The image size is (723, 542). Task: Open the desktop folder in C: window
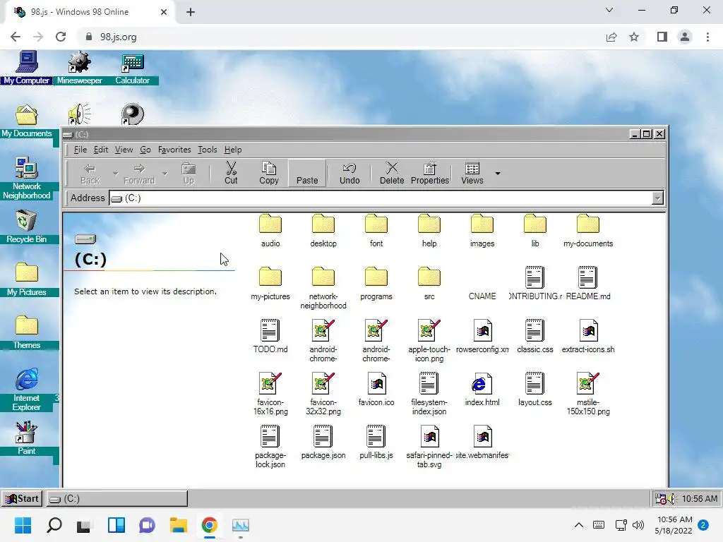coord(323,231)
